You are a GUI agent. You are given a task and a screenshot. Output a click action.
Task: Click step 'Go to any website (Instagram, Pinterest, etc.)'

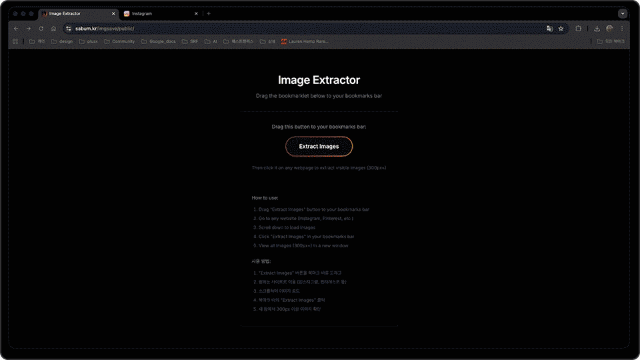(x=306, y=219)
